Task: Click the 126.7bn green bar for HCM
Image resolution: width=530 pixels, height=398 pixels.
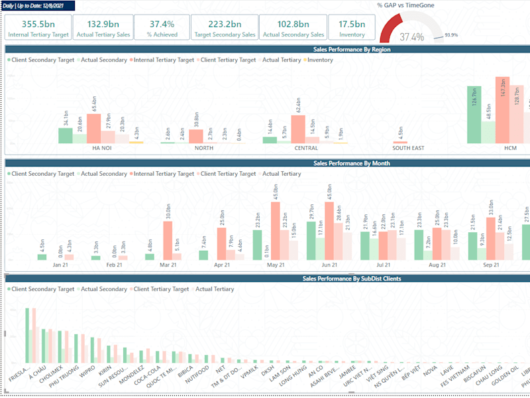Action: point(474,115)
